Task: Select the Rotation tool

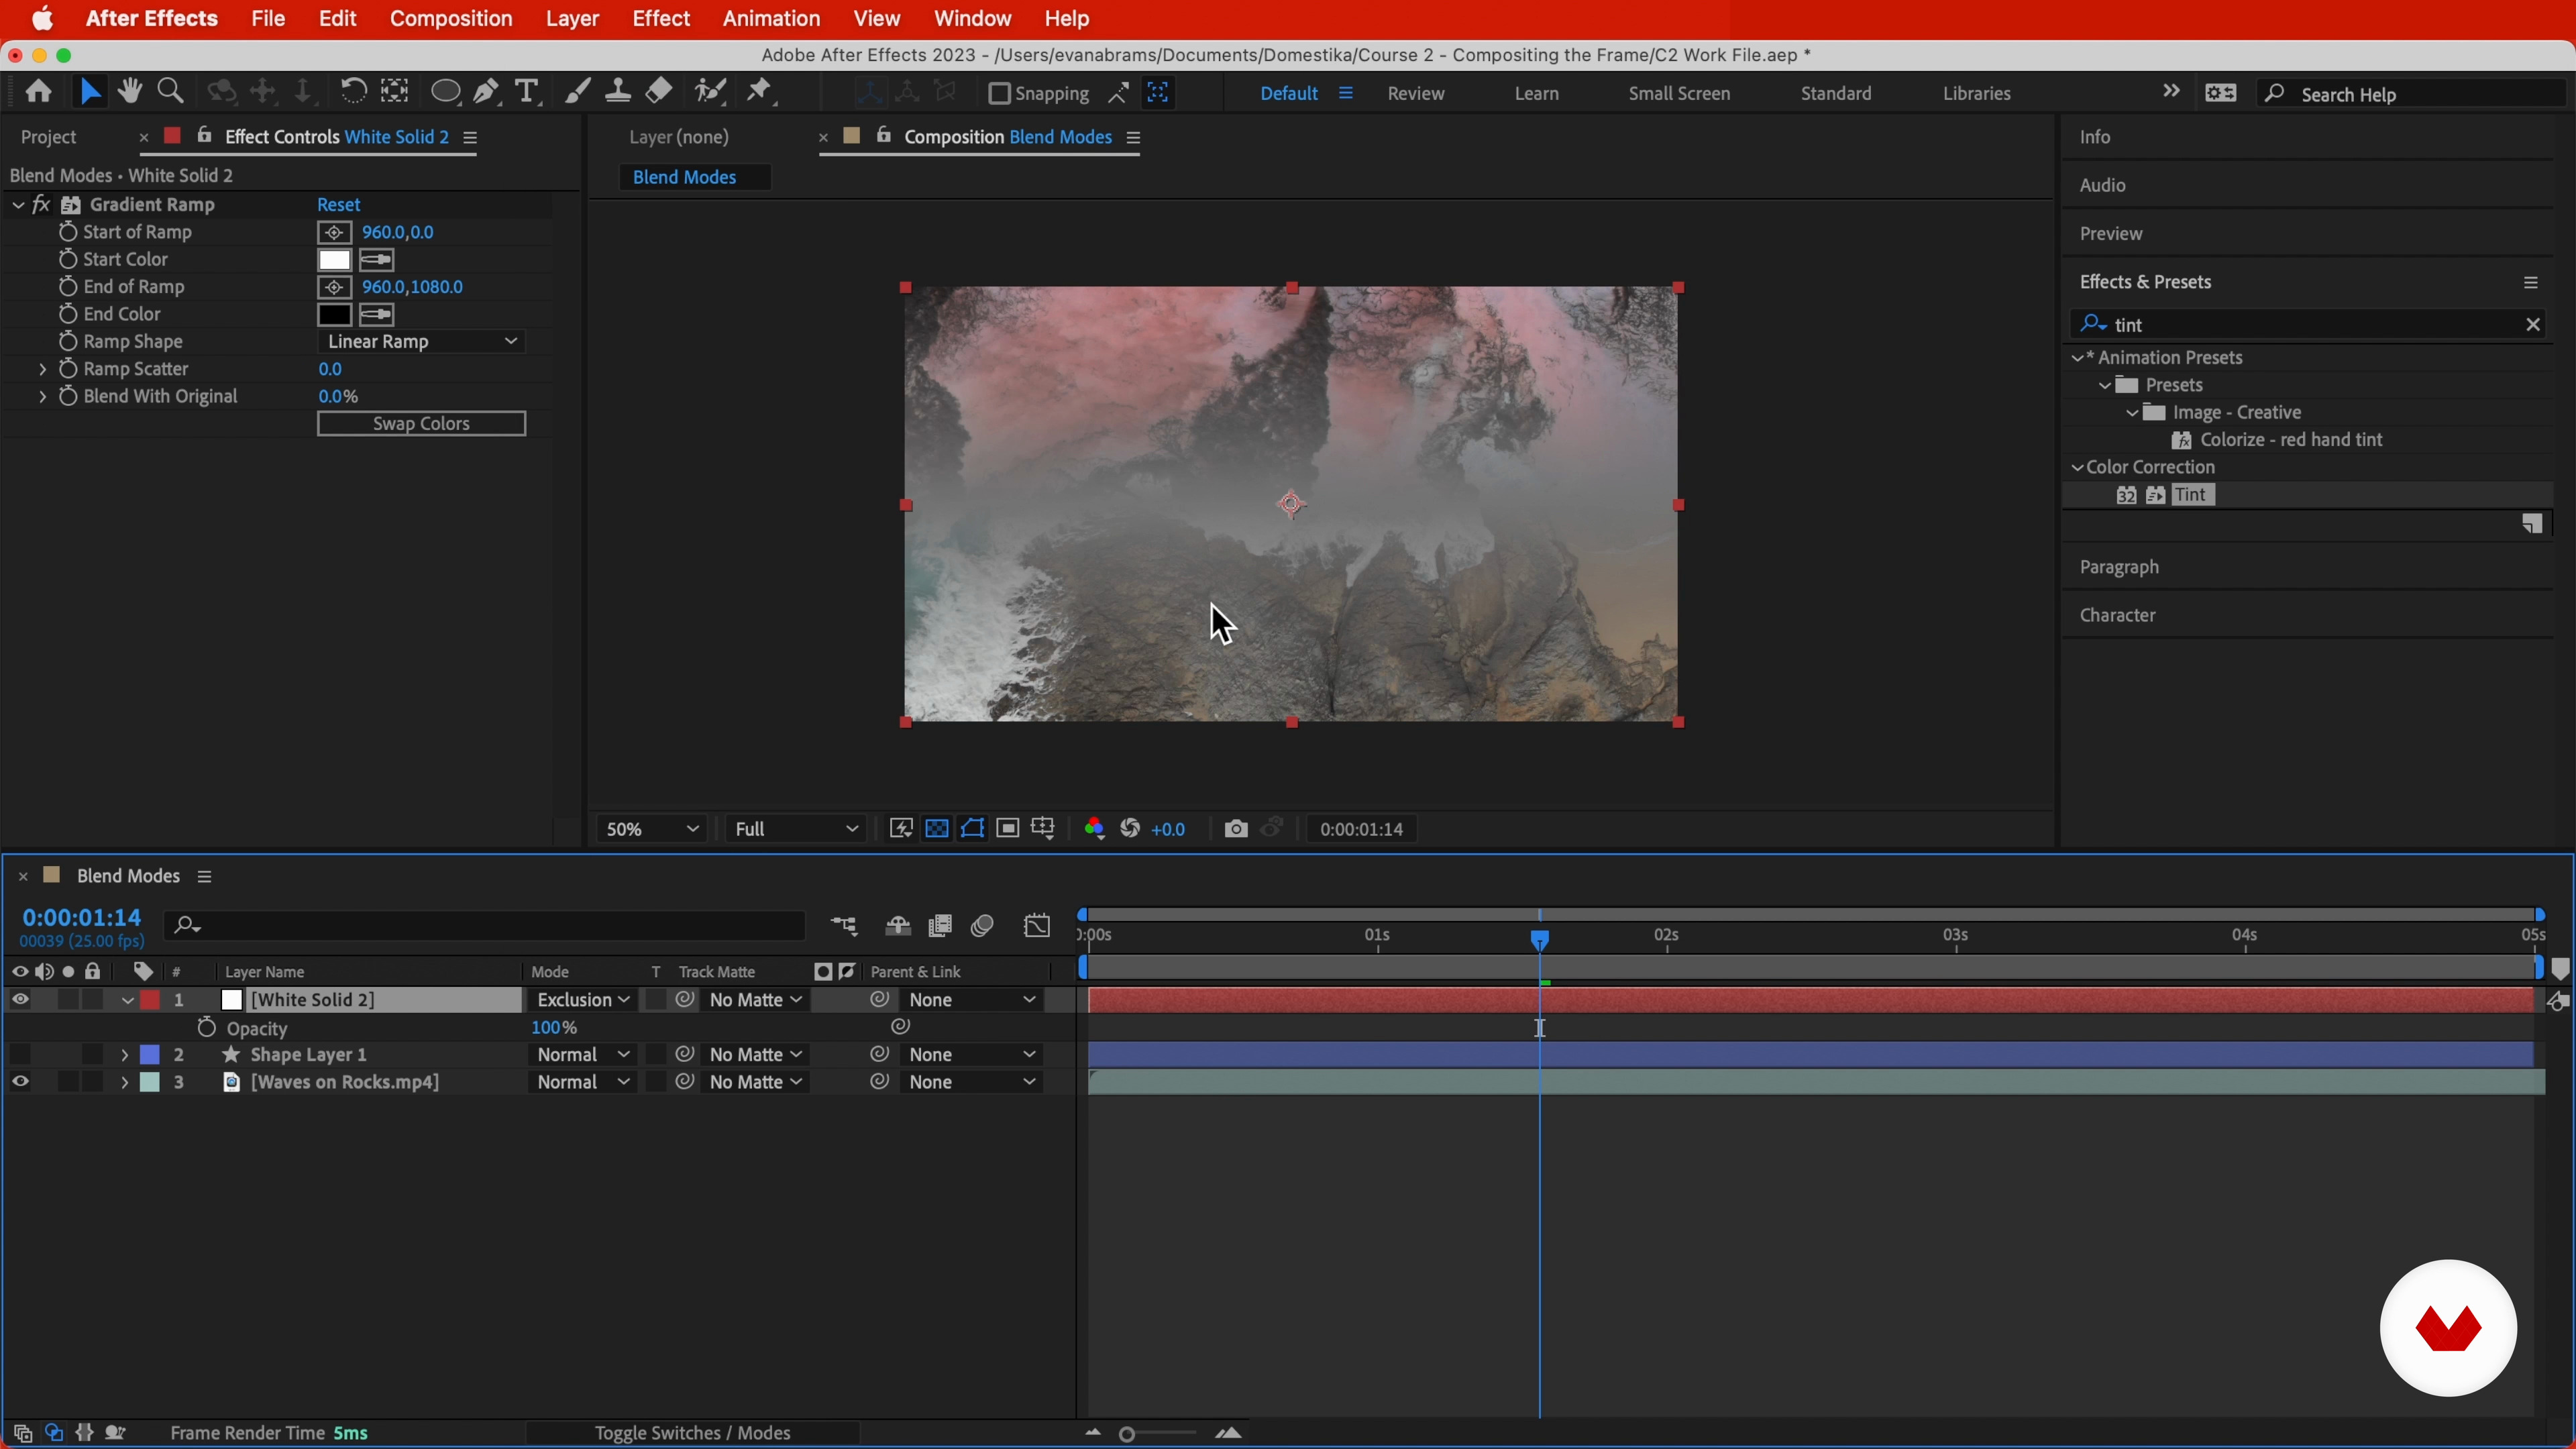Action: click(x=352, y=92)
